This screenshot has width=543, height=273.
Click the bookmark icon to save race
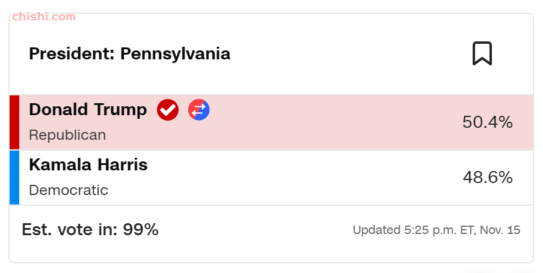tap(482, 53)
